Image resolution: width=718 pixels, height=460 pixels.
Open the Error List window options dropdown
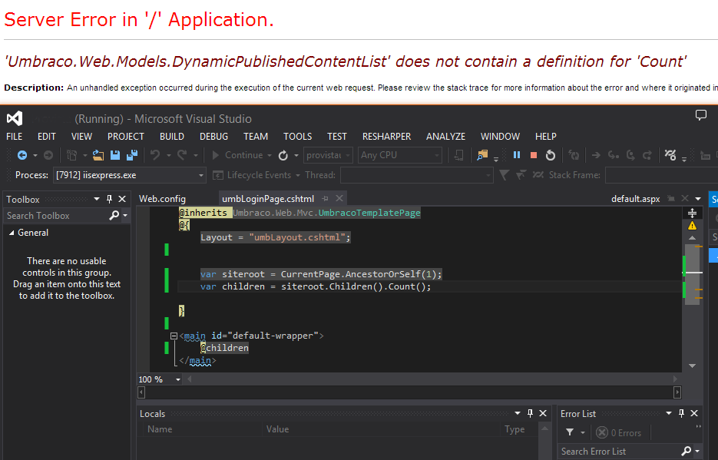[669, 413]
